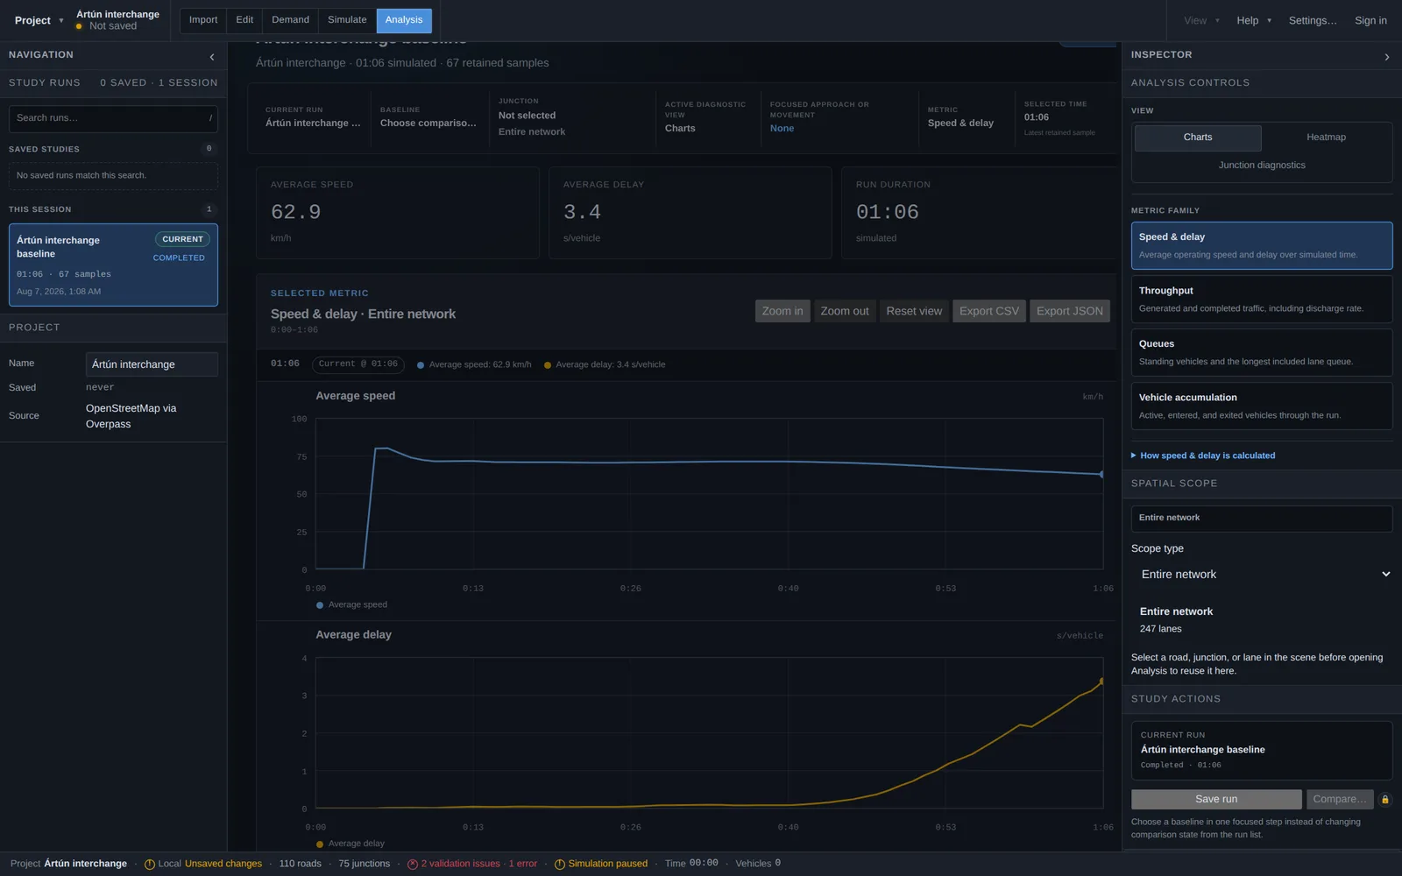Click the Average Speed 62.9 summary card
Screen dimensions: 1402x876
(398, 213)
